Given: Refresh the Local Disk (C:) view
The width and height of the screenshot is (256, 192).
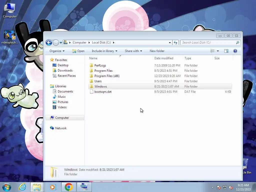Looking at the screenshot, I should [x=175, y=42].
